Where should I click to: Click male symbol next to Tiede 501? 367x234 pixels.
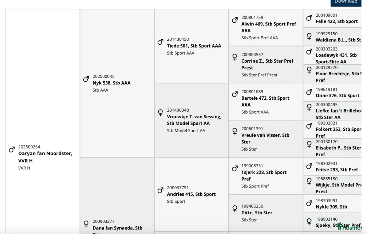pyautogui.click(x=160, y=42)
